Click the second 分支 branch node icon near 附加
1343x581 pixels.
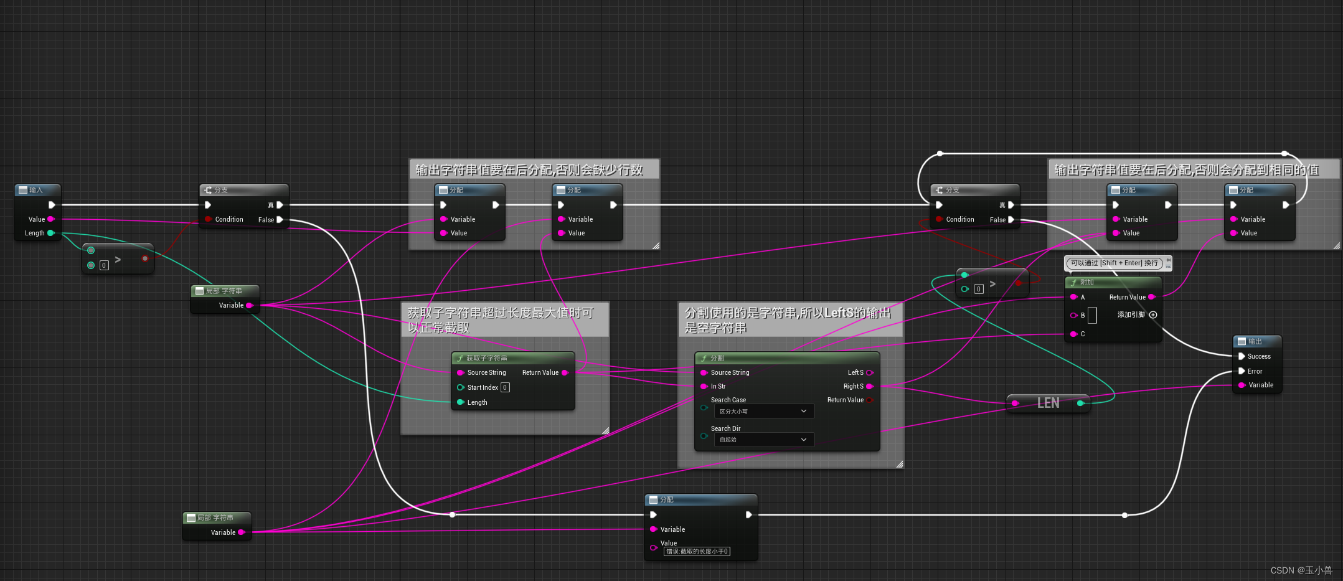[x=939, y=190]
